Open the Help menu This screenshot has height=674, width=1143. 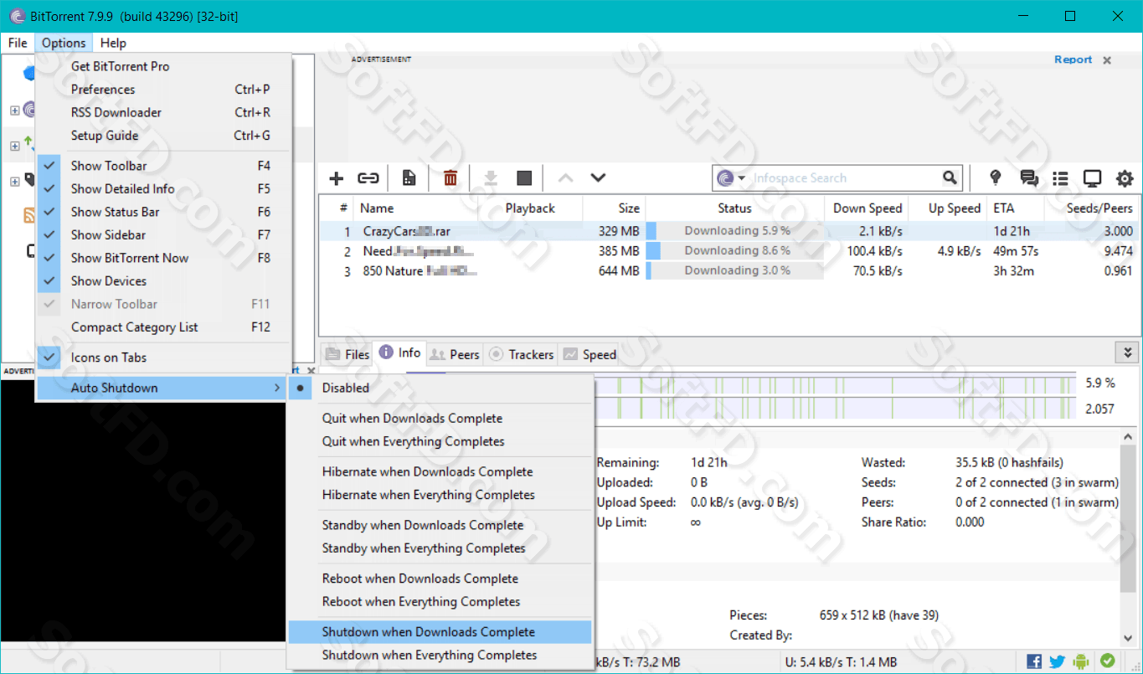coord(113,43)
